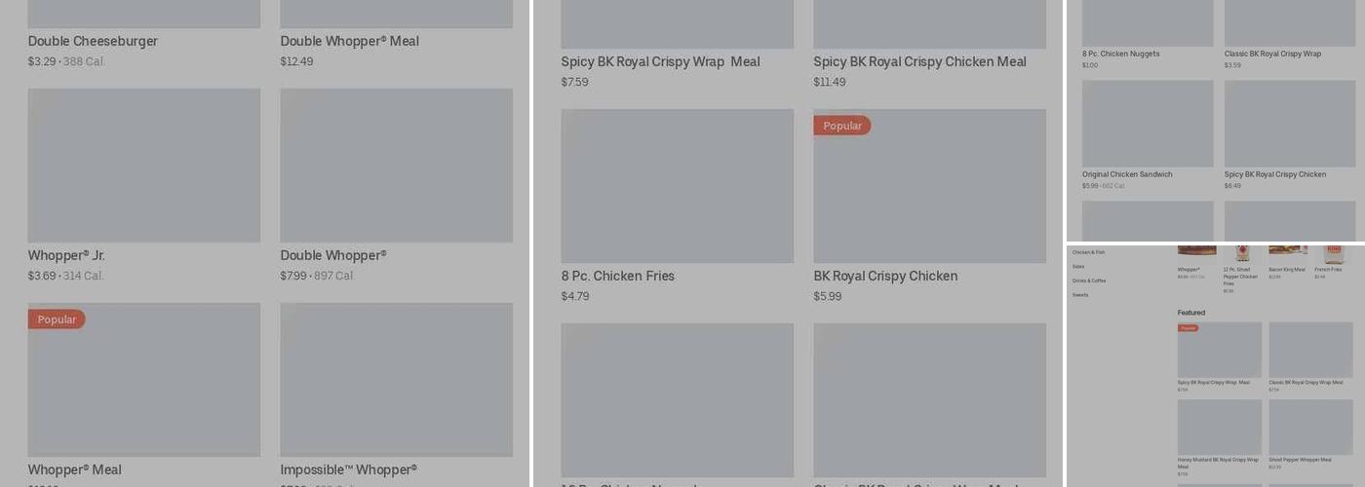
Task: Open the Bacon King Meal item
Action: coord(1287,270)
